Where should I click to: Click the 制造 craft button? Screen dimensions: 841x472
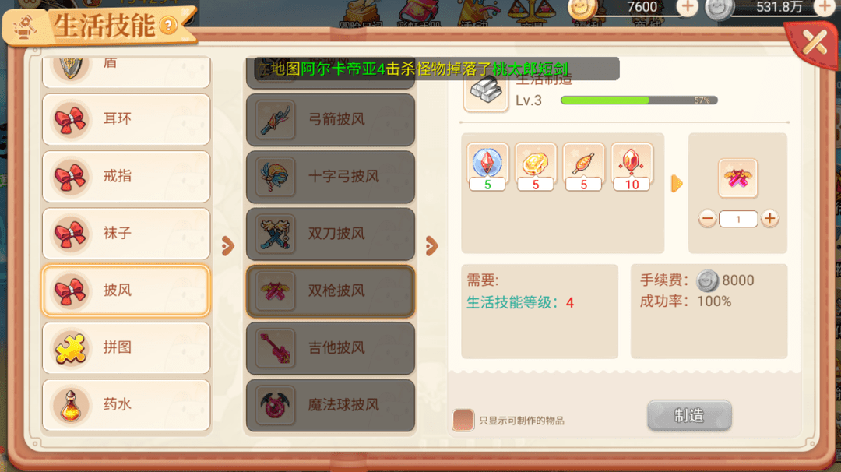689,415
